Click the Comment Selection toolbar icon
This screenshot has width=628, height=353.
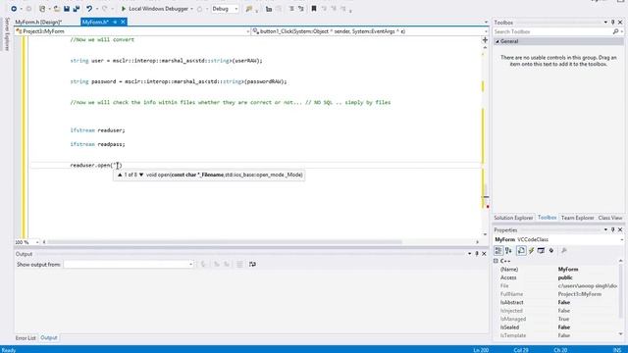(x=291, y=9)
